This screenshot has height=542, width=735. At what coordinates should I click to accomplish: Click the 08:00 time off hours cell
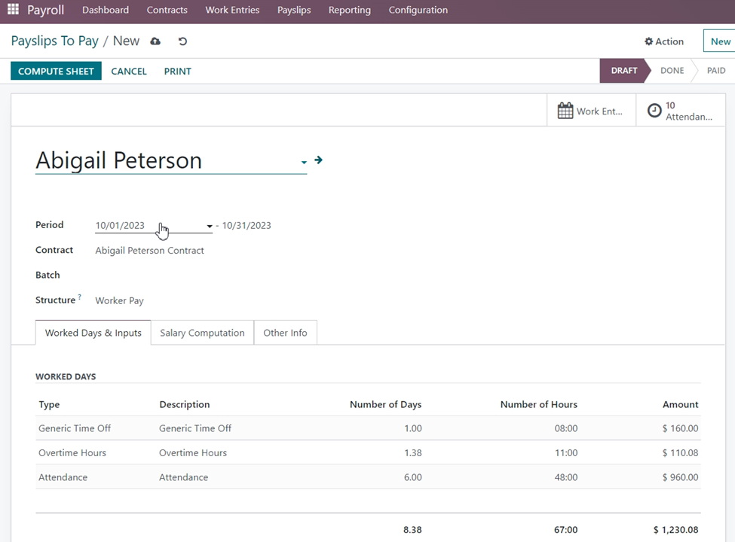(566, 428)
